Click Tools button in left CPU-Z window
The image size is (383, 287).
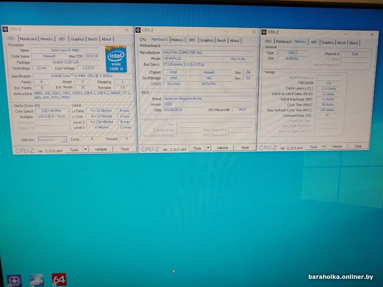74,150
